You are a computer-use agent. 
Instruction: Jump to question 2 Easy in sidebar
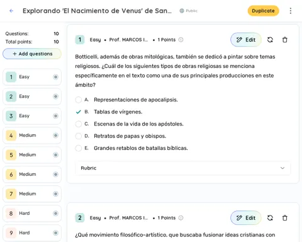[32, 96]
